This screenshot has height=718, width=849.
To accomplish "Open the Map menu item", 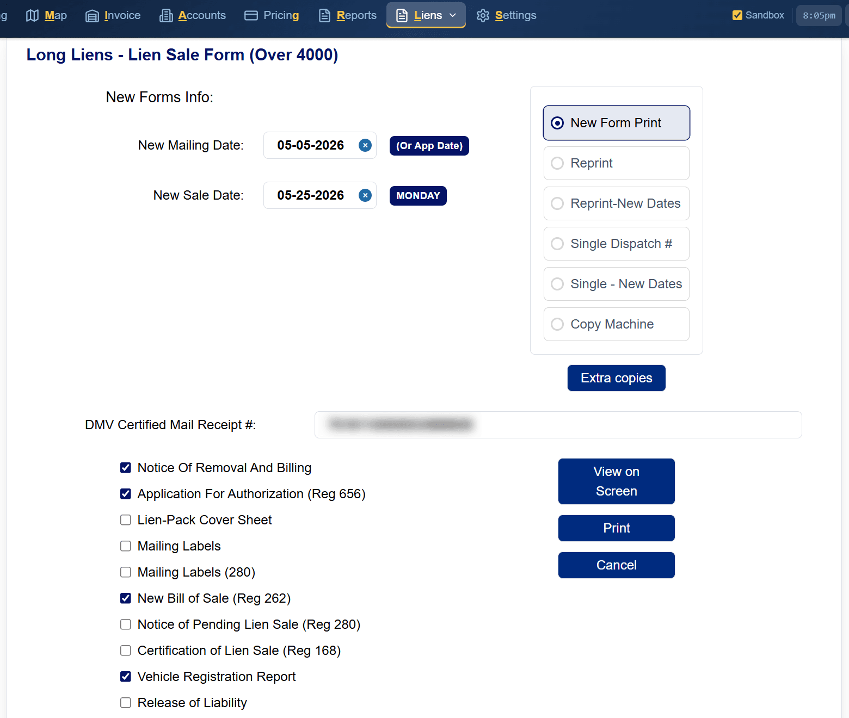I will click(x=47, y=15).
